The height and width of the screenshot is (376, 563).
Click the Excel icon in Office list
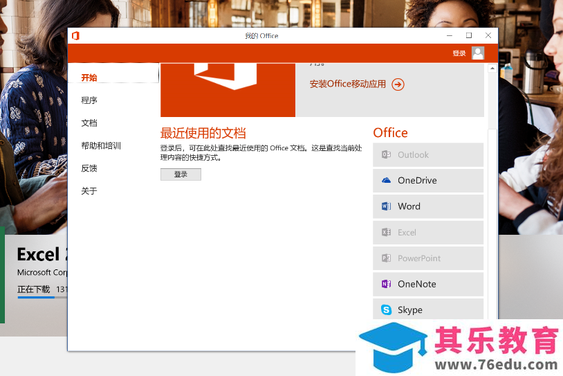[x=387, y=232]
